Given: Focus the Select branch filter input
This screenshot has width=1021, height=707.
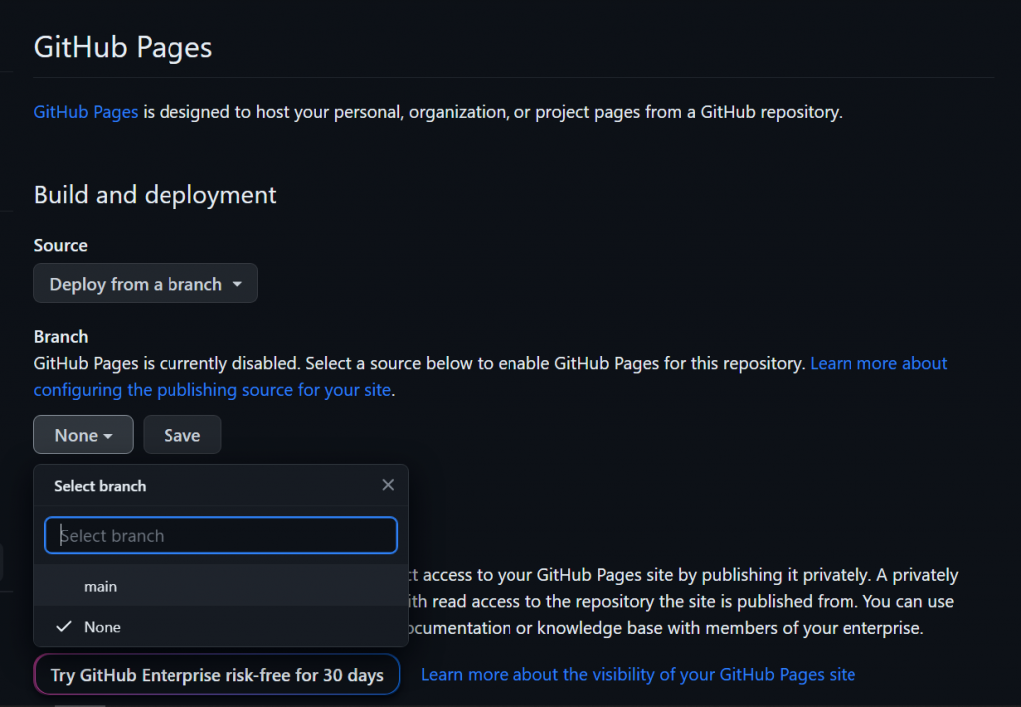Looking at the screenshot, I should pos(220,535).
